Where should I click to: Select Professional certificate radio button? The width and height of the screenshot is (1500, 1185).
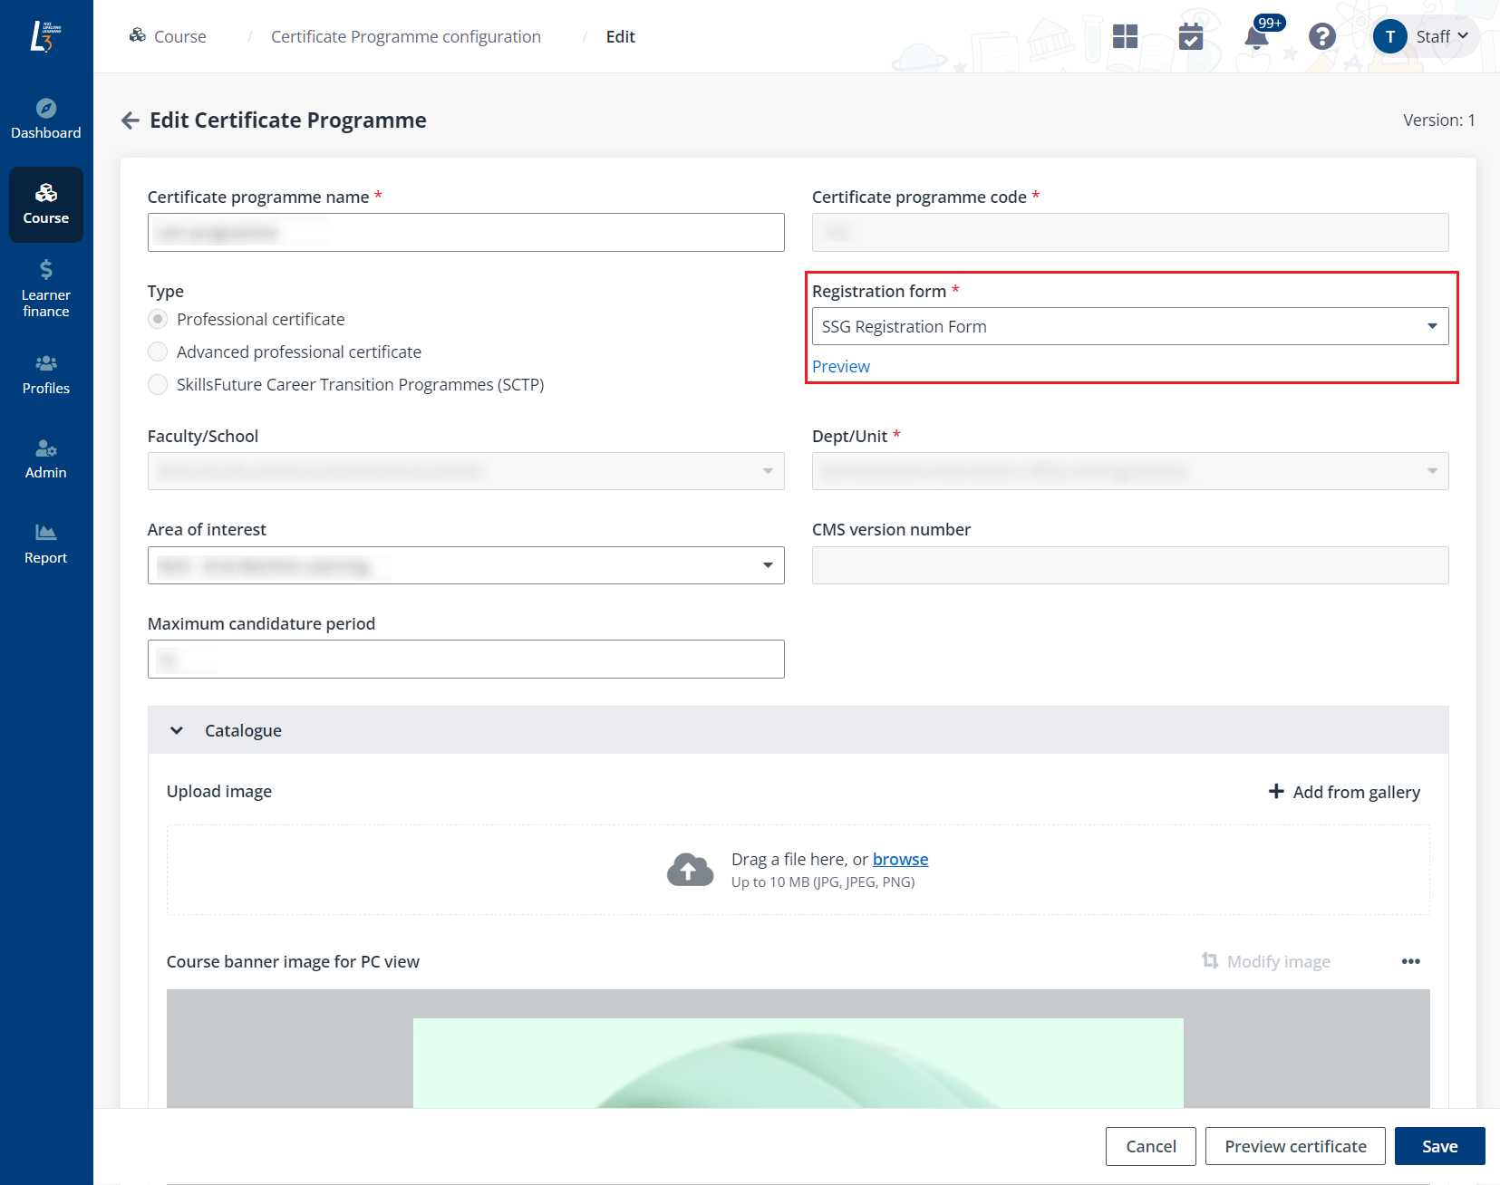click(x=158, y=320)
